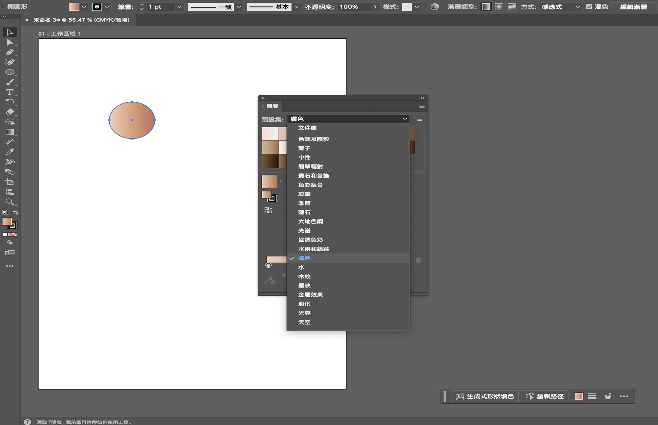This screenshot has height=425, width=658.
Task: Toggle linear gradient type in the top bar
Action: pos(486,7)
